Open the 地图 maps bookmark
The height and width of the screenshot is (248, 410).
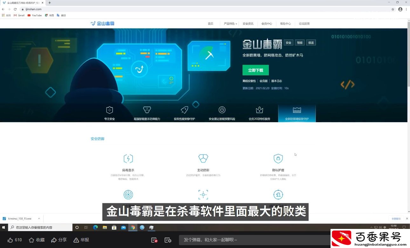(49, 15)
